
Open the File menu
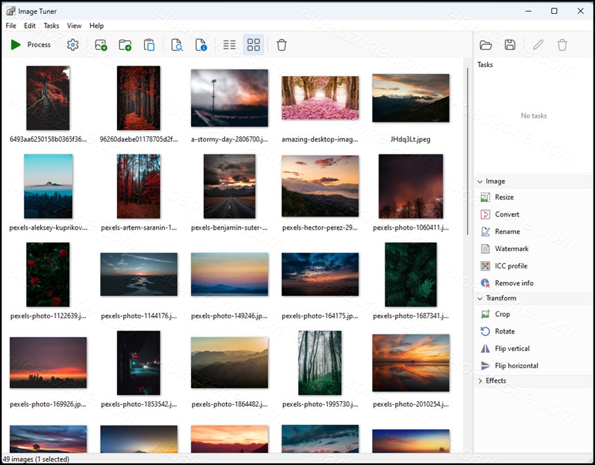pos(11,26)
